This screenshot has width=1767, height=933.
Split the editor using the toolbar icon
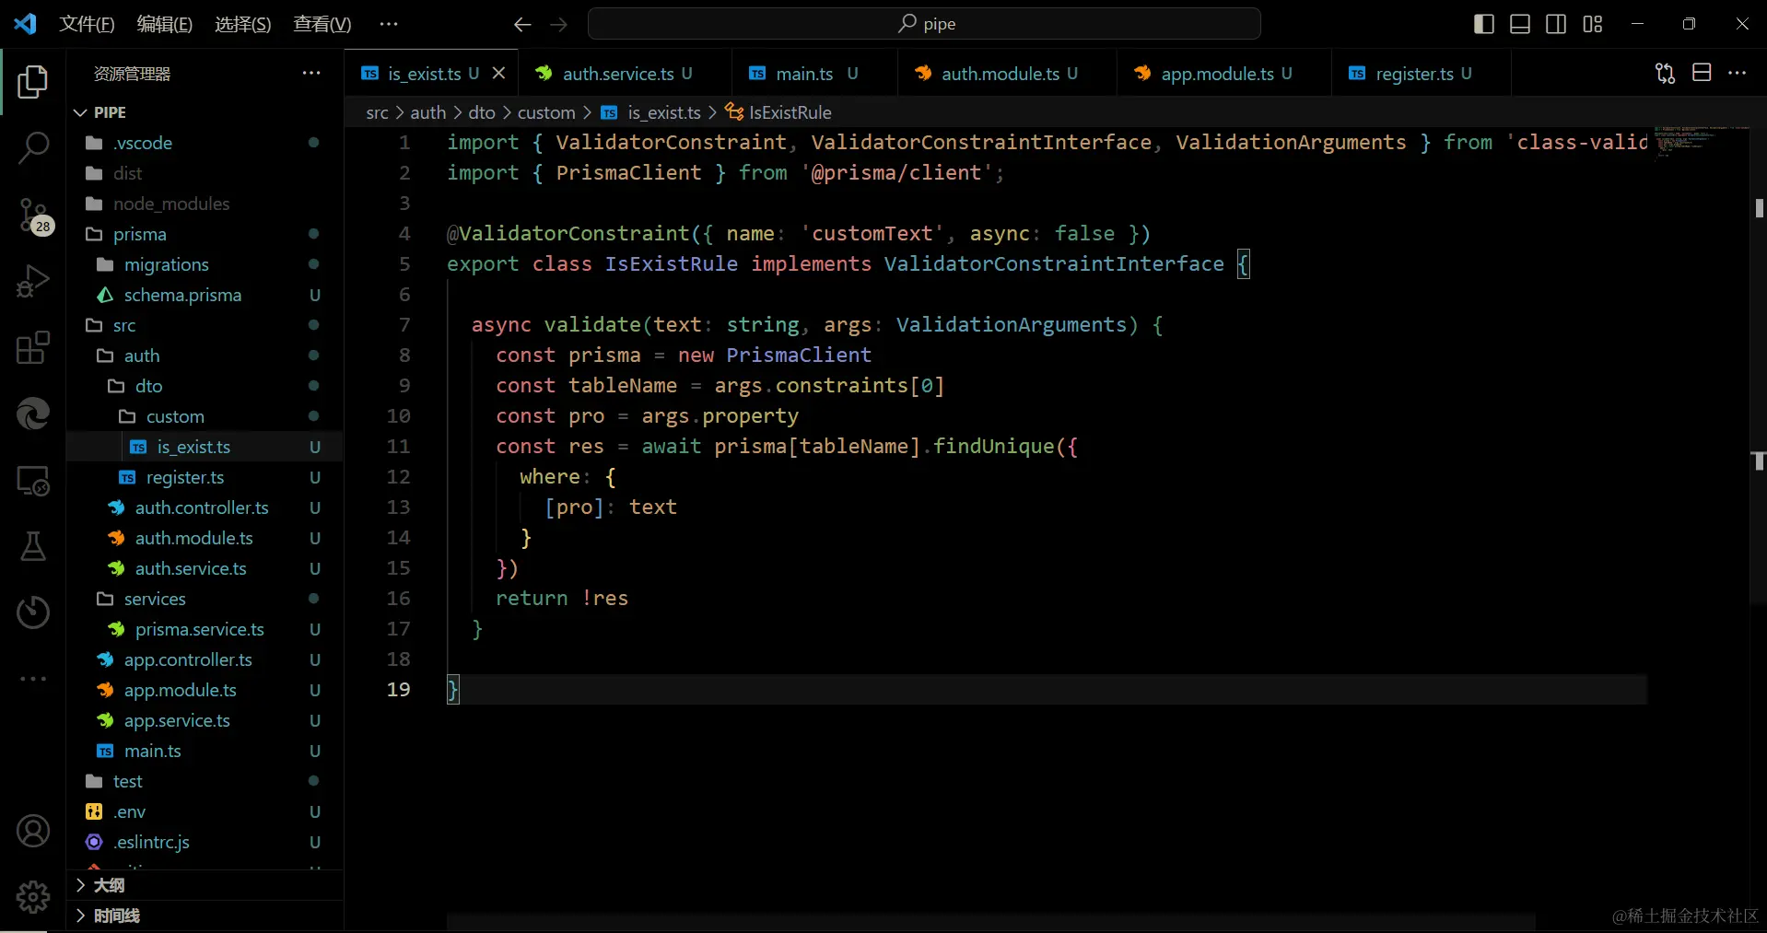tap(1702, 73)
